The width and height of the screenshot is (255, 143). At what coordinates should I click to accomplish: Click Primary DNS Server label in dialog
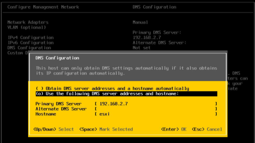click(59, 104)
